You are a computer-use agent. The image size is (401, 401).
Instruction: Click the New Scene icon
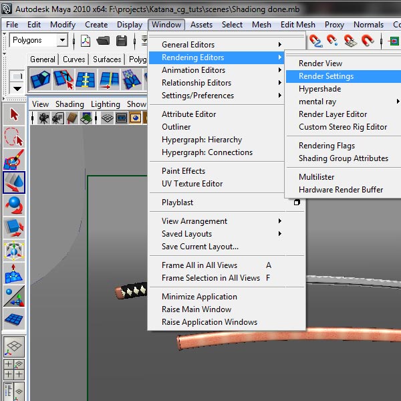pyautogui.click(x=86, y=41)
